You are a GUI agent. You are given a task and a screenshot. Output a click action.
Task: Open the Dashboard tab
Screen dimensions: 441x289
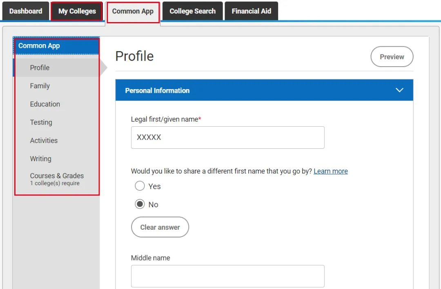[x=26, y=11]
